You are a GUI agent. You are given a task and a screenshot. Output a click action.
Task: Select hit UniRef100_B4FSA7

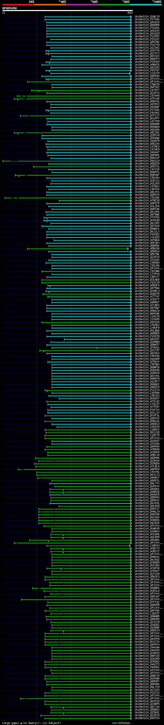click(147, 87)
